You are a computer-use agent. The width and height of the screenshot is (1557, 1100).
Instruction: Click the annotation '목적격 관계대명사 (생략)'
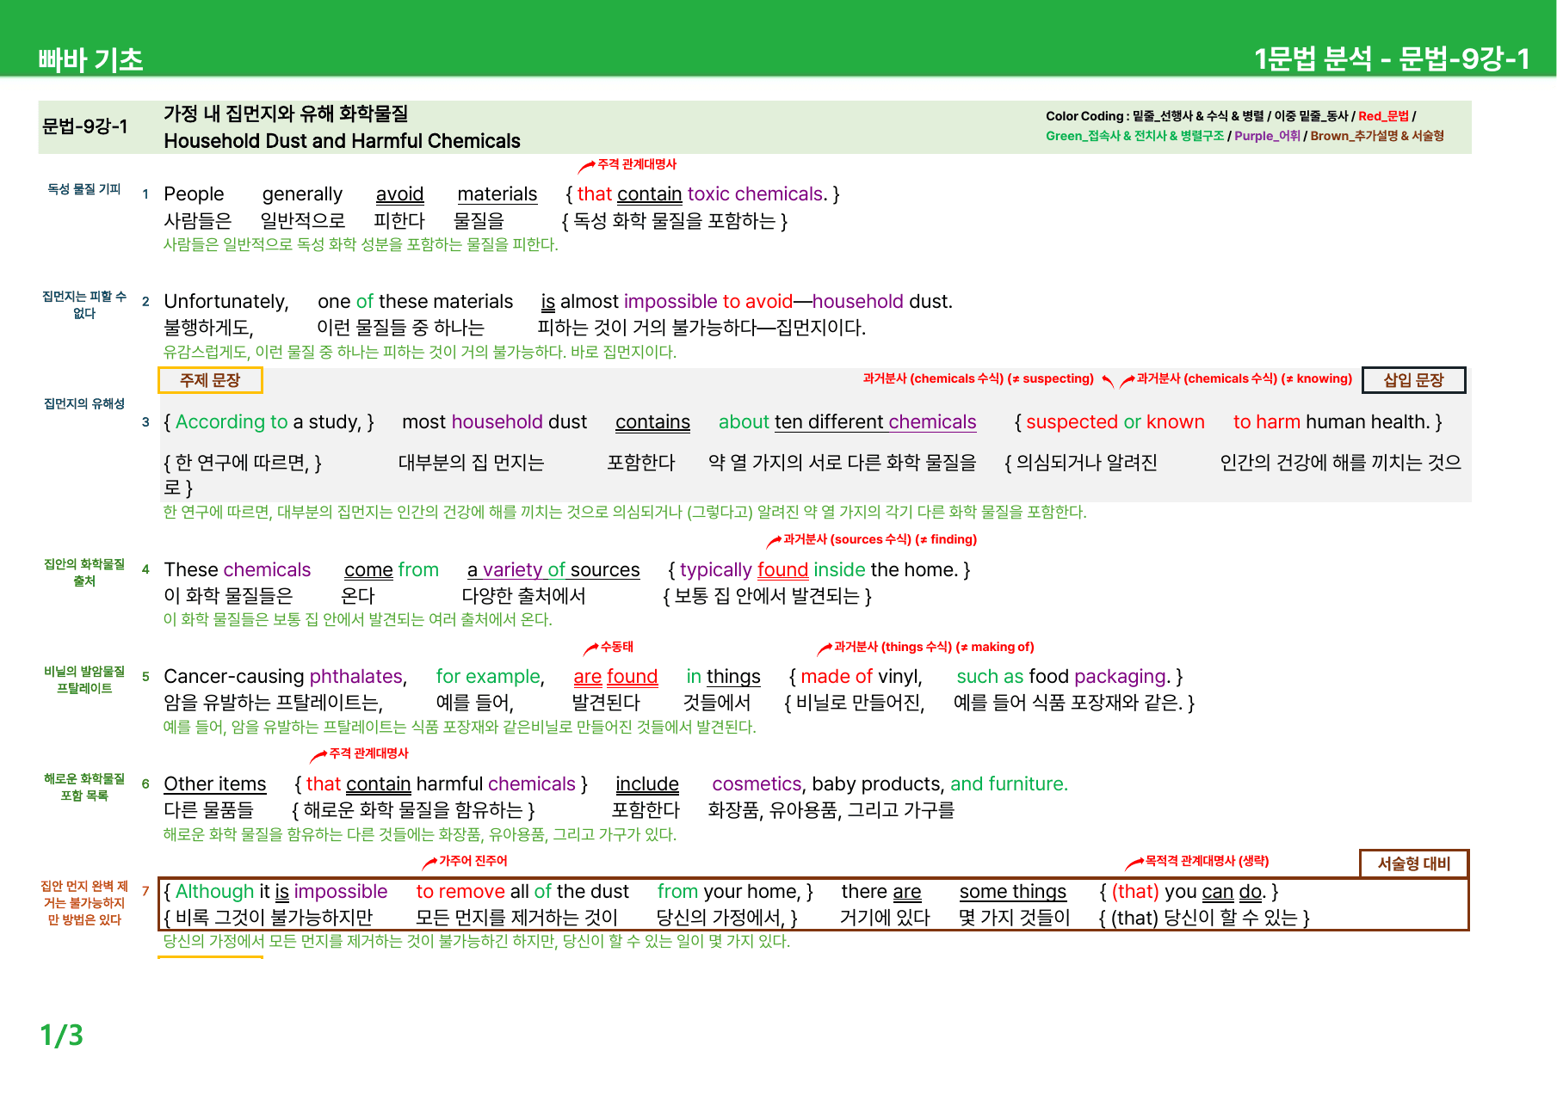(1207, 861)
